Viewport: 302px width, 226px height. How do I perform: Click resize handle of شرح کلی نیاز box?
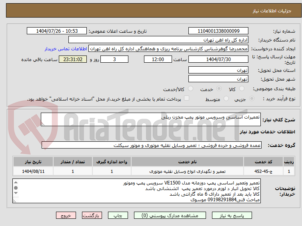[x=43, y=124]
